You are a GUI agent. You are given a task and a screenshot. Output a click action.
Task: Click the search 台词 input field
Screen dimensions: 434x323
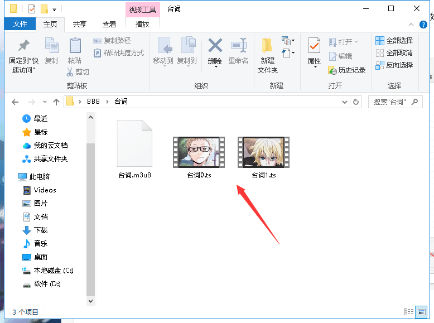[396, 102]
